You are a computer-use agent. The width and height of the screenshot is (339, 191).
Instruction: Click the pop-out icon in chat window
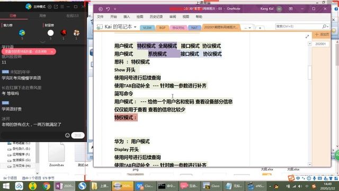pos(56,7)
